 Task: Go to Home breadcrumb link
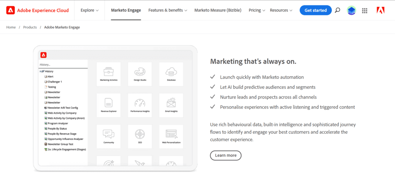[x=11, y=27]
